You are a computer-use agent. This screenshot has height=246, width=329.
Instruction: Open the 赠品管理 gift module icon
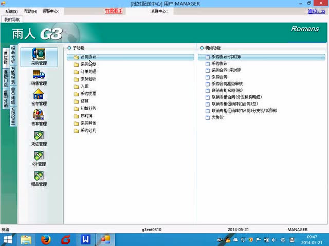(x=39, y=176)
